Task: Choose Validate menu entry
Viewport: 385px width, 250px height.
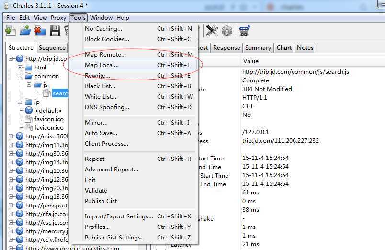Action: pyautogui.click(x=134, y=191)
